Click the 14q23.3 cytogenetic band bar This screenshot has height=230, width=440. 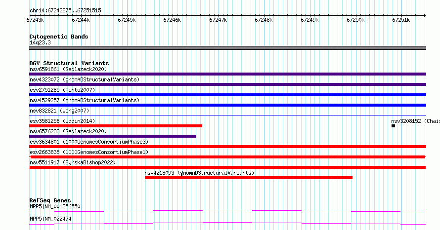point(227,48)
